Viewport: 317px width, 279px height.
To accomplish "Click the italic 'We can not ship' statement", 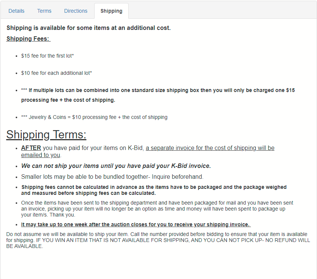I will click(116, 166).
